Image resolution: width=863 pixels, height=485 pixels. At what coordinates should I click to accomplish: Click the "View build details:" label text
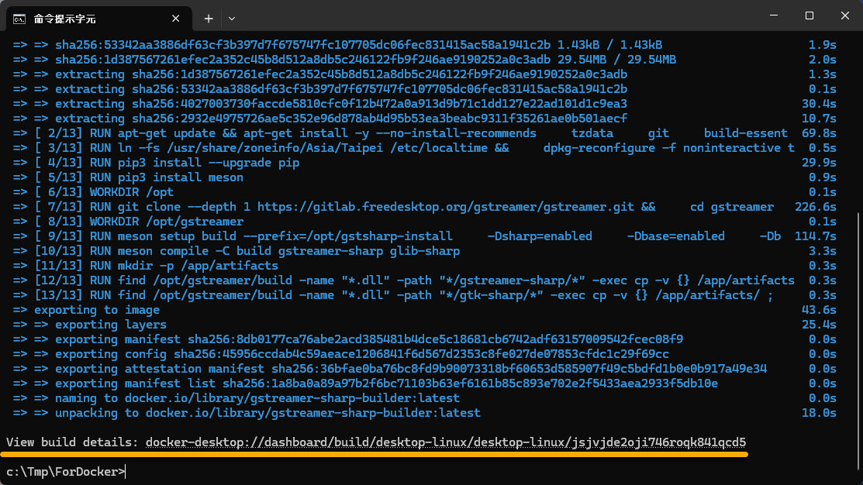coord(72,442)
